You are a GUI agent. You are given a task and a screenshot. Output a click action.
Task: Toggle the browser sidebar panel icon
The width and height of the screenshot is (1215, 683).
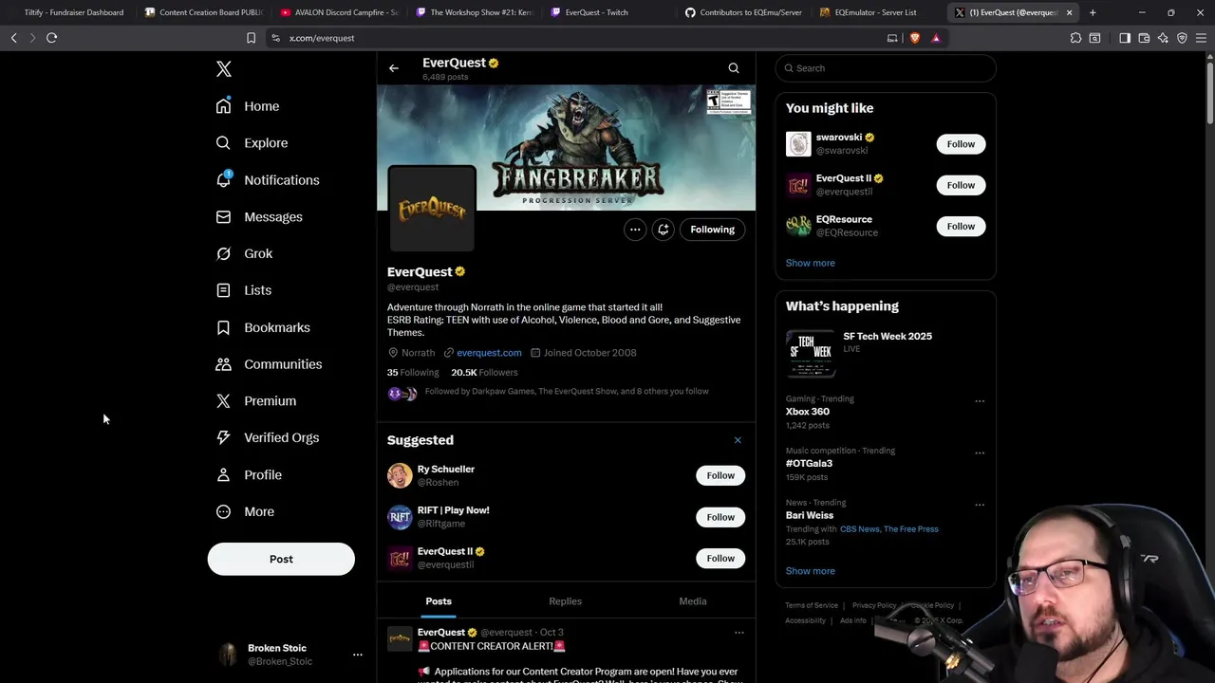(x=1125, y=38)
